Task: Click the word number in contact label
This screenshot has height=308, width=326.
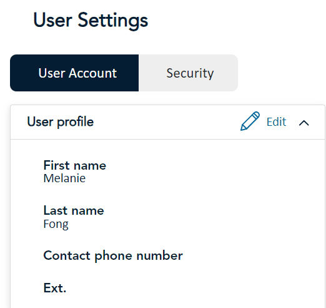Action: coord(160,255)
